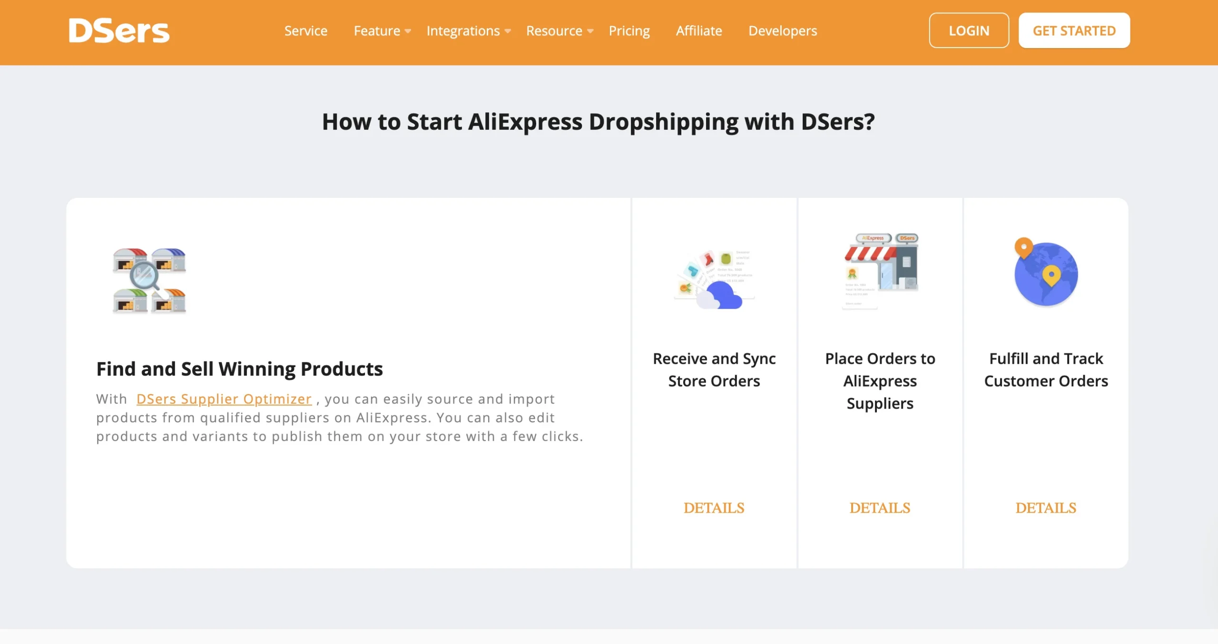Click the globe with location pins icon
1218x644 pixels.
[x=1046, y=272]
